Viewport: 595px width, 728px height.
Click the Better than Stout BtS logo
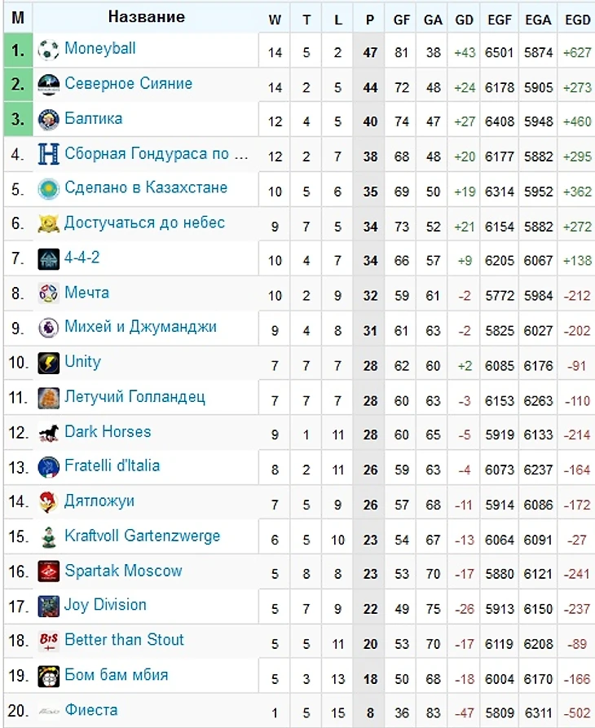pos(49,642)
